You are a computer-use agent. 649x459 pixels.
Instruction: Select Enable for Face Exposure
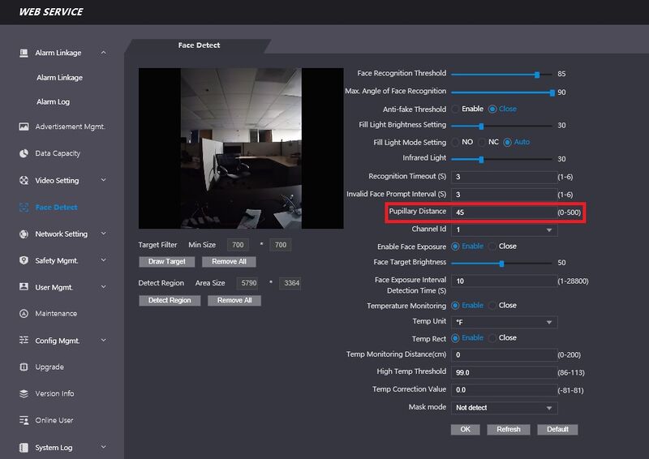(455, 247)
